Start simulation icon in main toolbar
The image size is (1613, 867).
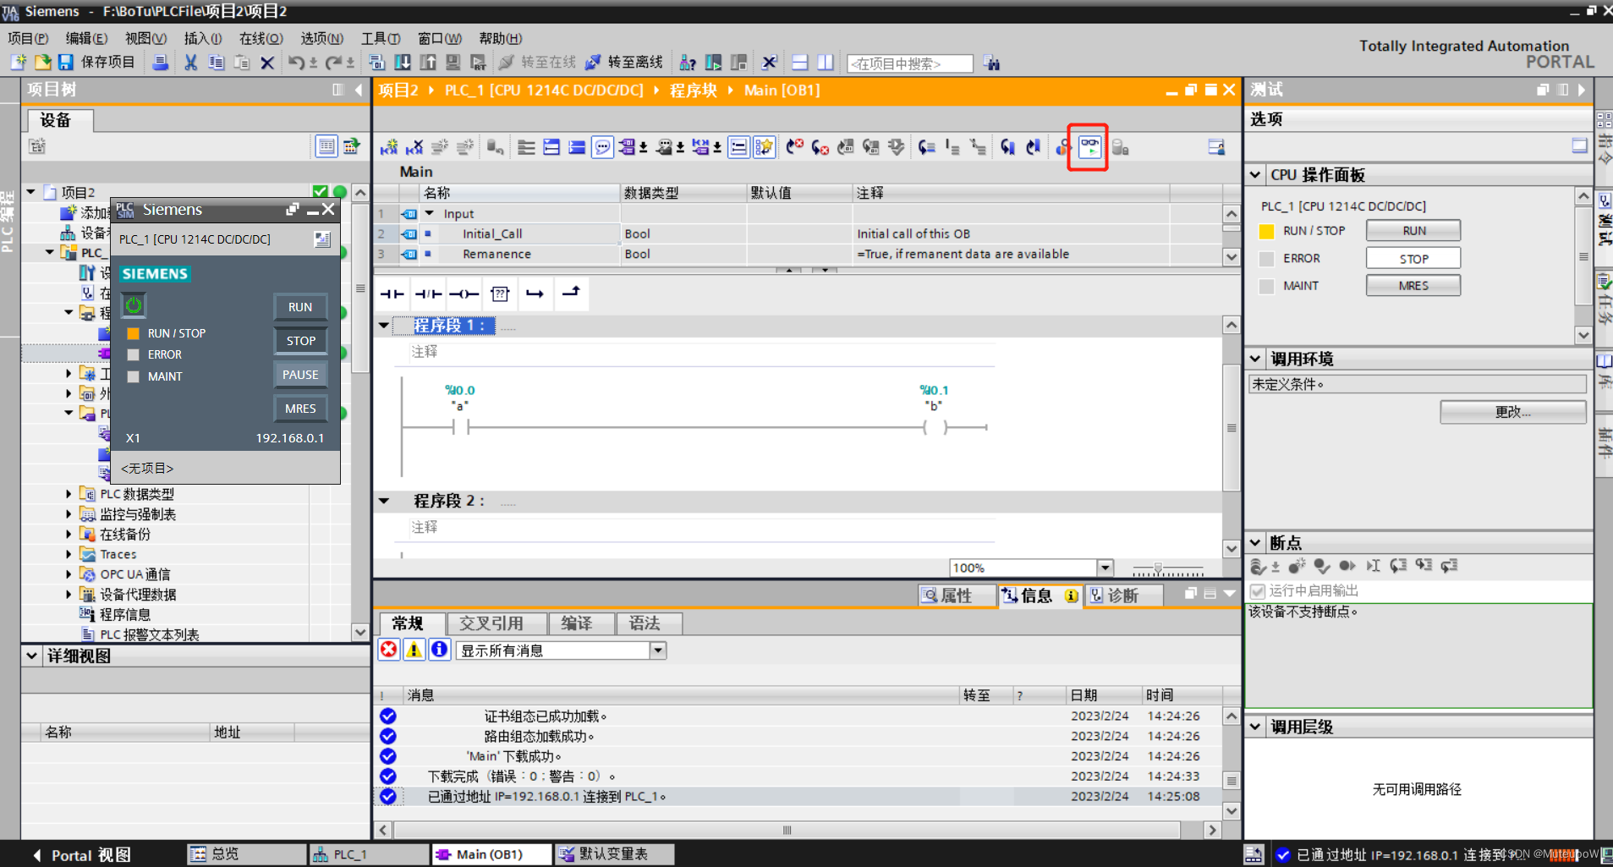point(453,63)
